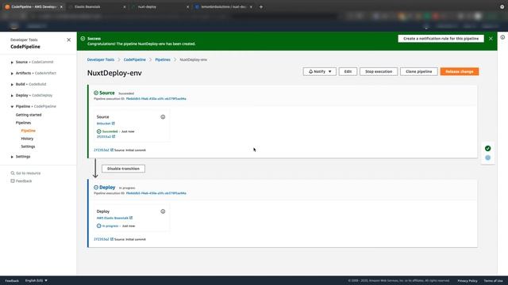Click the new tab plus icon
This screenshot has height=285, width=508.
coord(261,7)
